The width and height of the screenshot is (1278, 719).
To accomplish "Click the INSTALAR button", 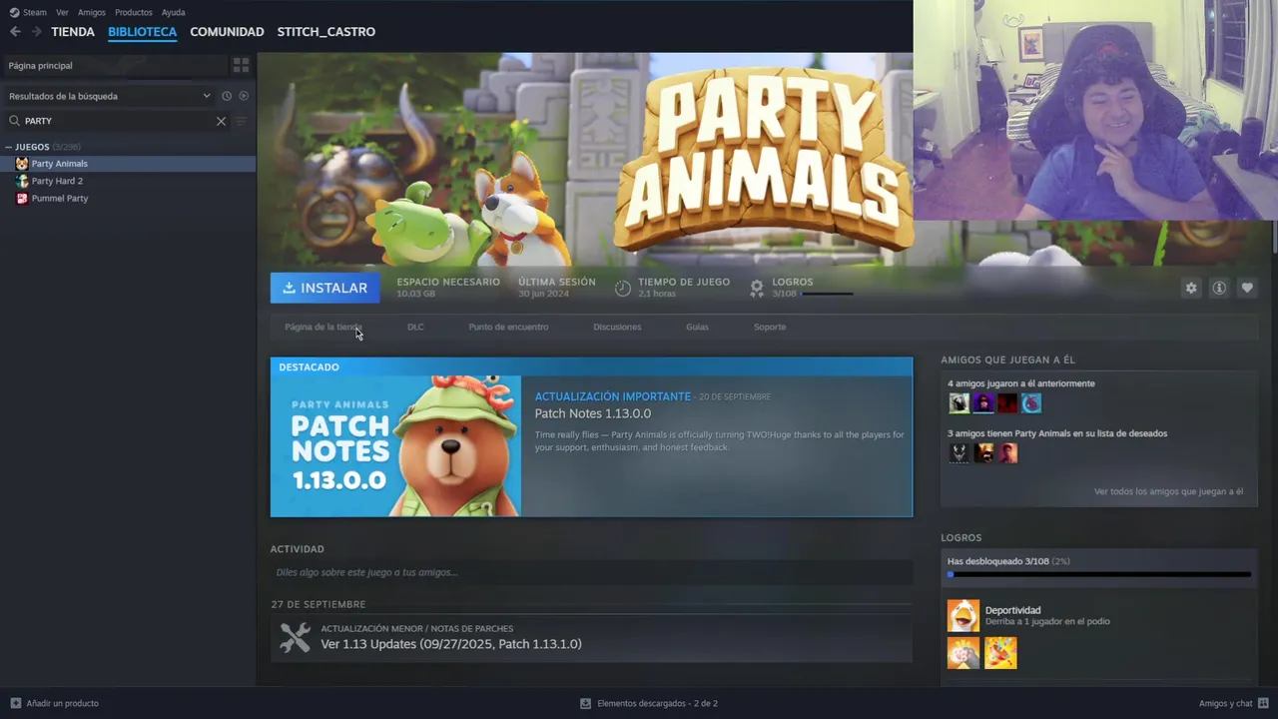I will click(325, 288).
